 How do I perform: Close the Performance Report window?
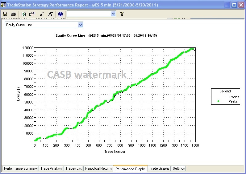click(x=241, y=5)
